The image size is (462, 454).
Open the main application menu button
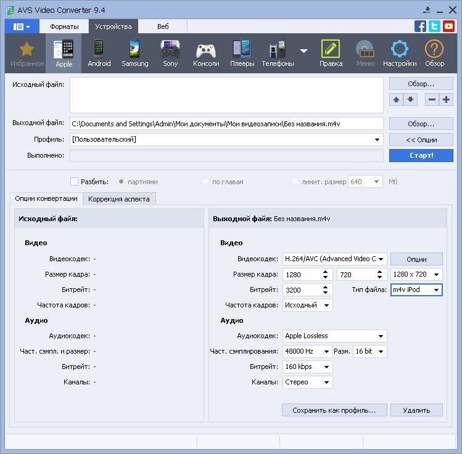22,26
